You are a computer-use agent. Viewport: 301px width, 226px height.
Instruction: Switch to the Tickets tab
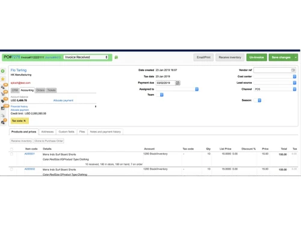point(51,90)
